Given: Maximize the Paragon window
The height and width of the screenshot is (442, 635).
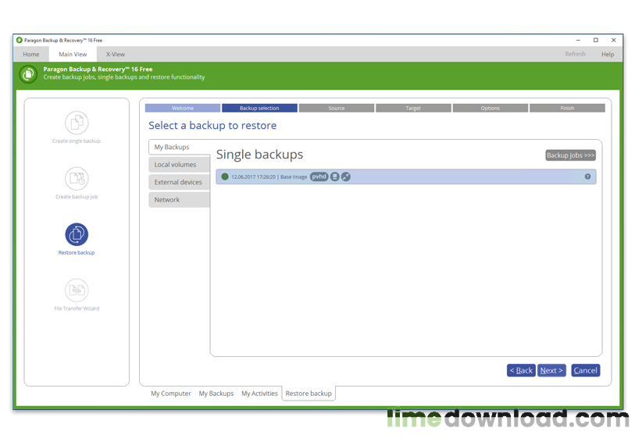Looking at the screenshot, I should 596,40.
